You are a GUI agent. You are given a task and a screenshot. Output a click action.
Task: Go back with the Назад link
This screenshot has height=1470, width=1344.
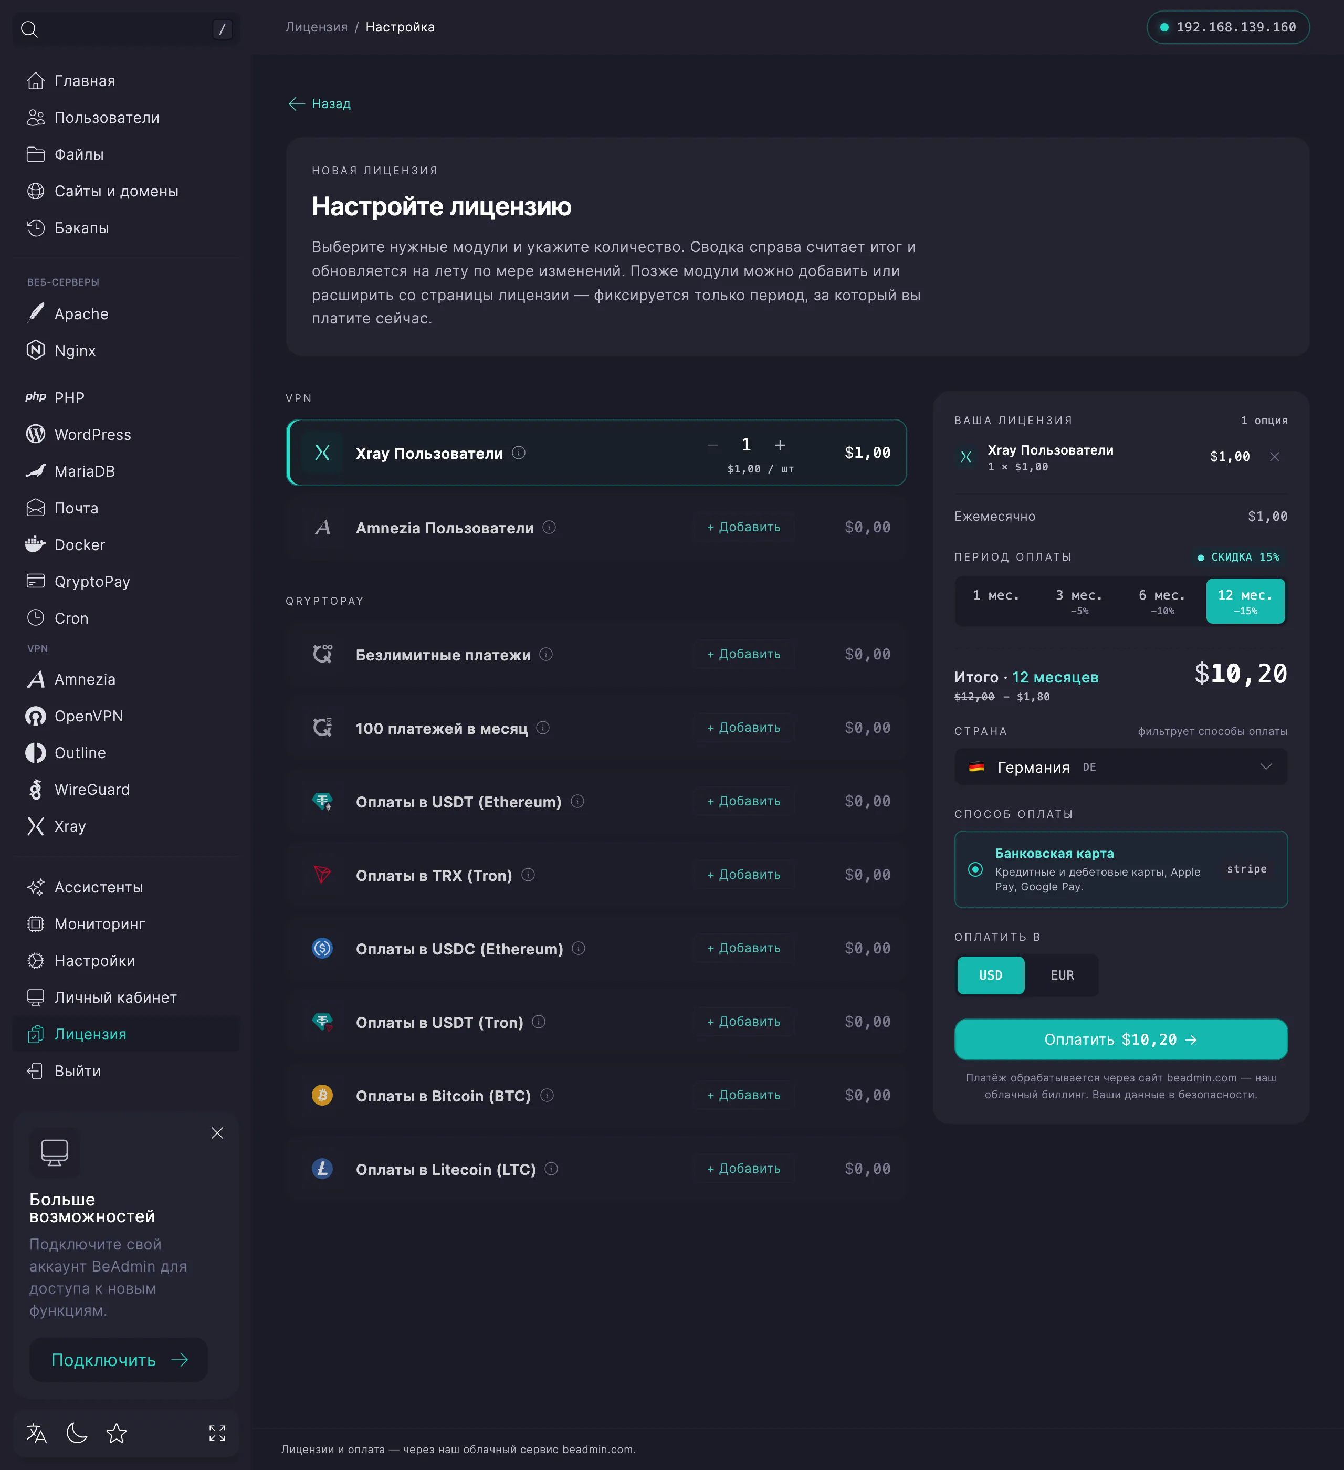[319, 103]
